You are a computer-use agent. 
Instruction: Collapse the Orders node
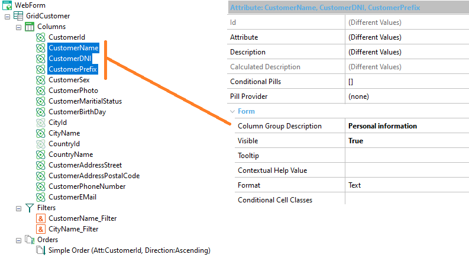pyautogui.click(x=18, y=241)
